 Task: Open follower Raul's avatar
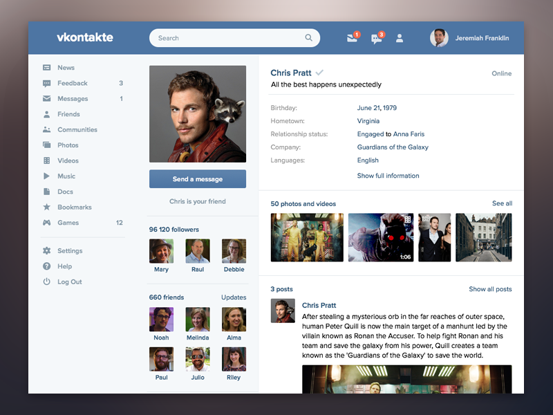click(x=198, y=251)
